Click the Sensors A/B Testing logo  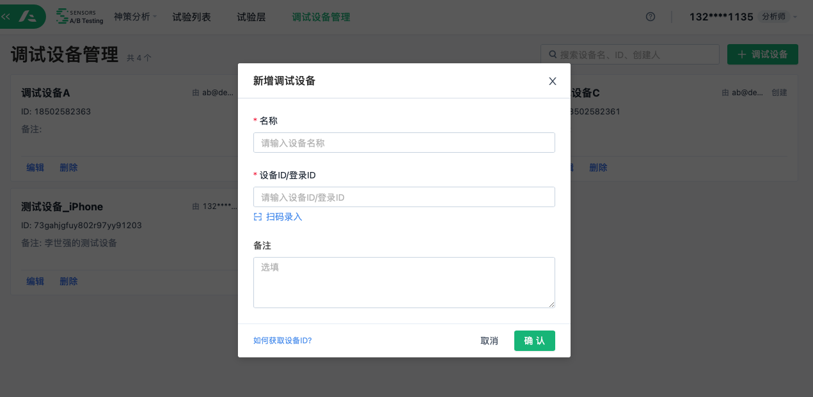[x=79, y=17]
